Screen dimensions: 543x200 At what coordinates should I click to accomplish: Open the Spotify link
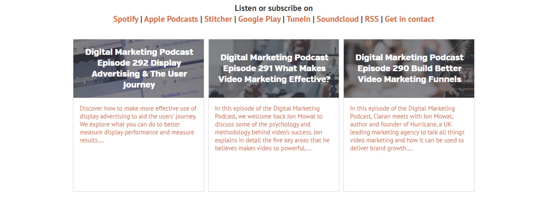click(126, 19)
